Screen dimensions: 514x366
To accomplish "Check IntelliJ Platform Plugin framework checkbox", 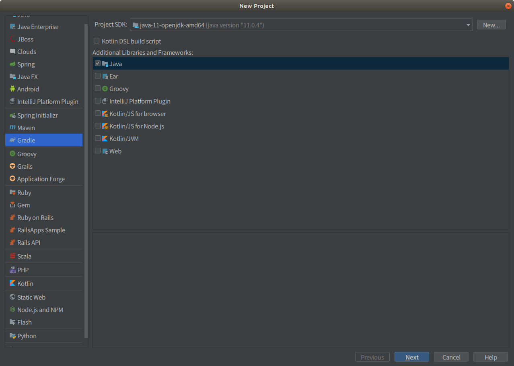I will (98, 101).
